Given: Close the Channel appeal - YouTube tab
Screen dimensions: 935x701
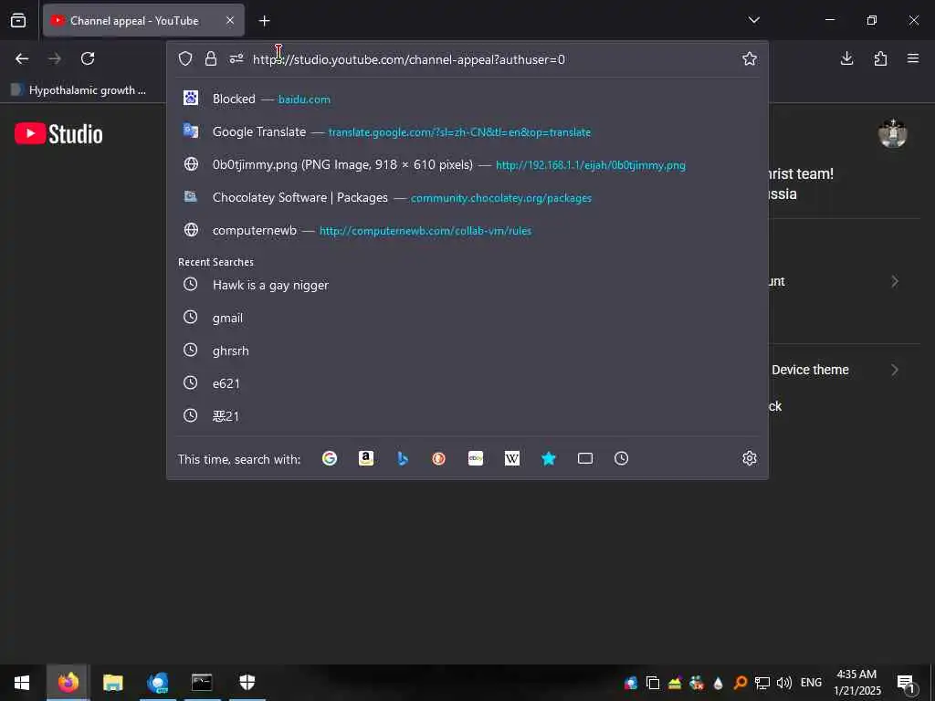Looking at the screenshot, I should pos(230,20).
